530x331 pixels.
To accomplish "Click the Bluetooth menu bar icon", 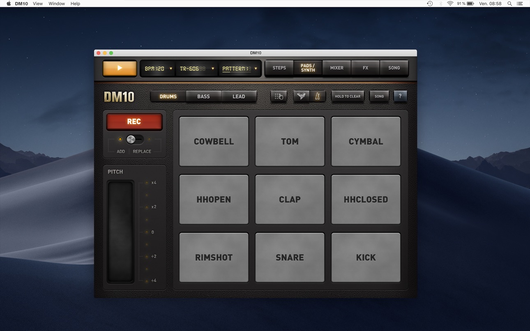I will (440, 4).
